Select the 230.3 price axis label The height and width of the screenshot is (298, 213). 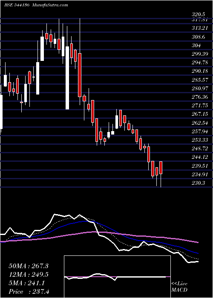pos(199,183)
